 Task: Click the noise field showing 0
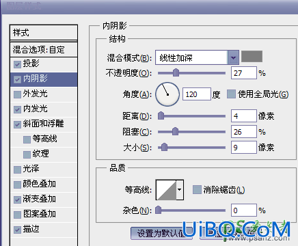tap(244, 210)
